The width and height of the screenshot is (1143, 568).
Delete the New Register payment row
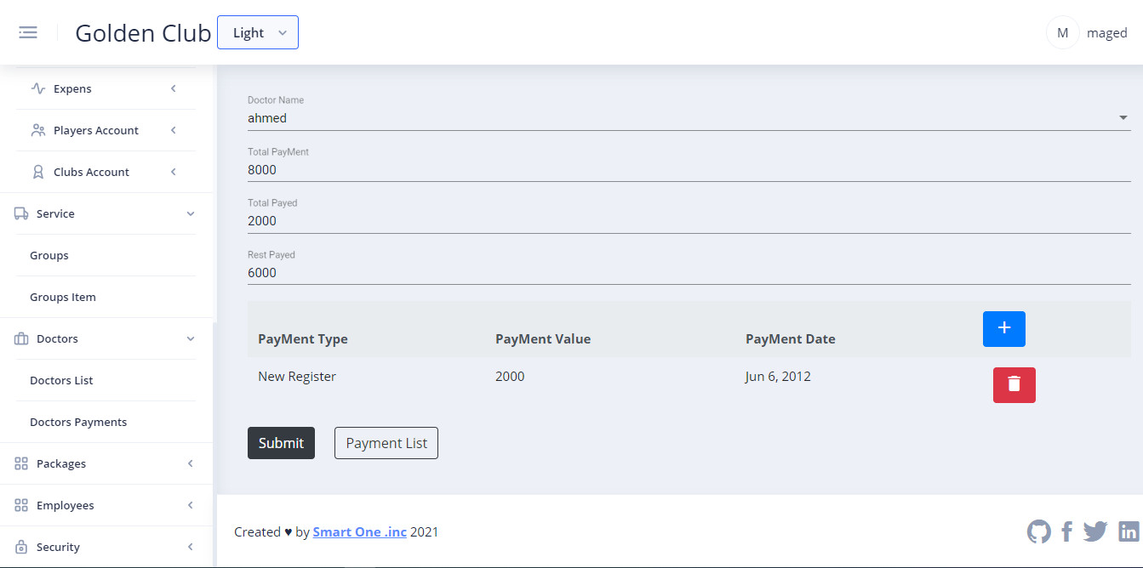click(x=1014, y=384)
